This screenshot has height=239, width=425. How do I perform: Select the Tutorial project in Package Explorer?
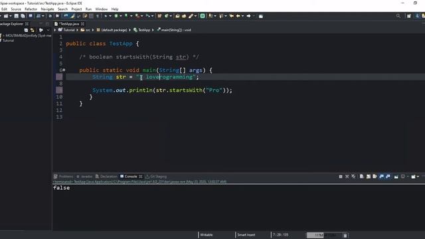point(8,40)
